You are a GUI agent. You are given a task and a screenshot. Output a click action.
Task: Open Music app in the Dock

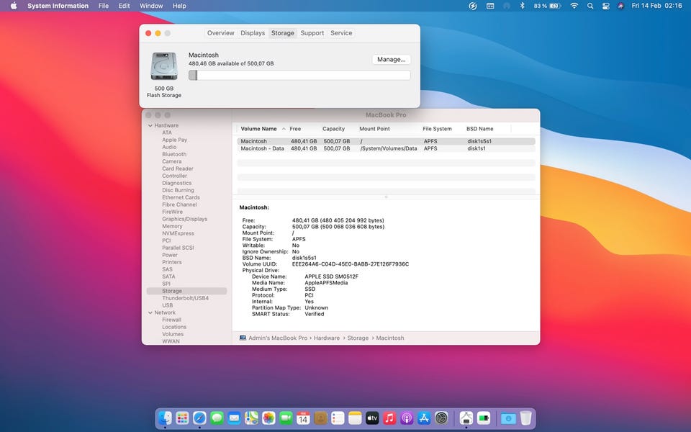click(389, 418)
